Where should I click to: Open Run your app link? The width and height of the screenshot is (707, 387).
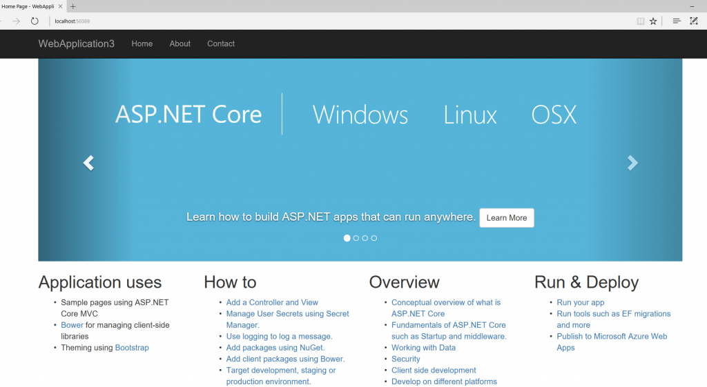[580, 302]
